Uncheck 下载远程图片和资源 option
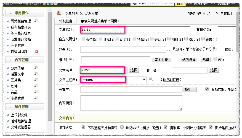The height and width of the screenshot is (138, 242). tap(83, 127)
